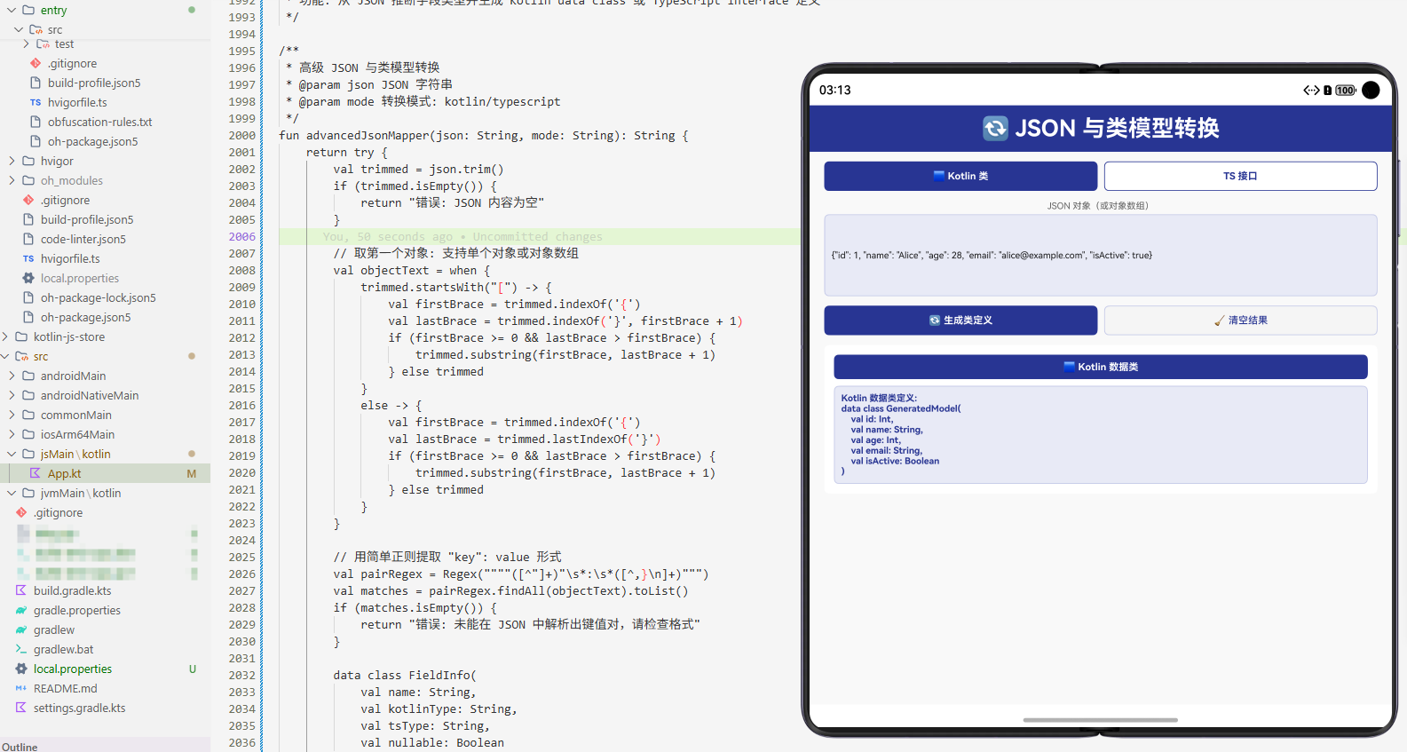This screenshot has height=752, width=1407.
Task: Click 'val pairRegex' line in editor
Action: pos(521,574)
